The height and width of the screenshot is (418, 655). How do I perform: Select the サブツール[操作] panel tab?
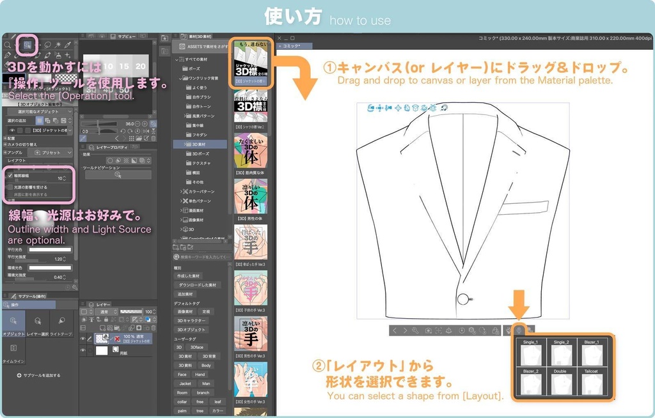pyautogui.click(x=29, y=296)
